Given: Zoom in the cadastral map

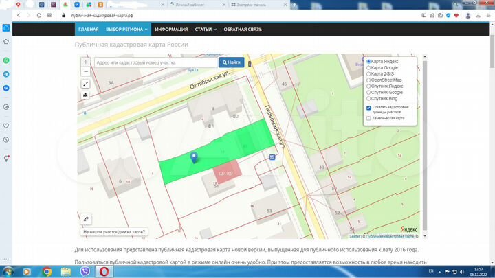Looking at the screenshot, I should 85,62.
